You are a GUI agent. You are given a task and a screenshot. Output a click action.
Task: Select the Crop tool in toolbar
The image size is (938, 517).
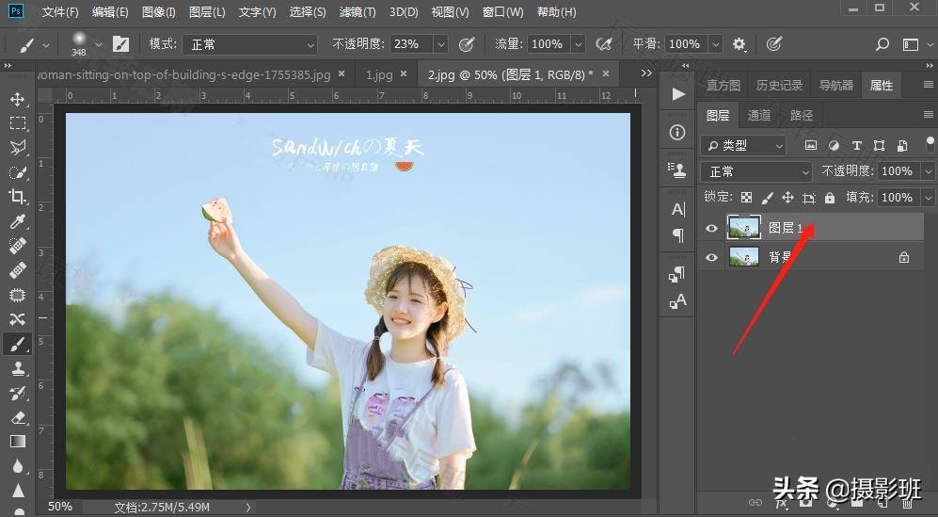pos(17,197)
